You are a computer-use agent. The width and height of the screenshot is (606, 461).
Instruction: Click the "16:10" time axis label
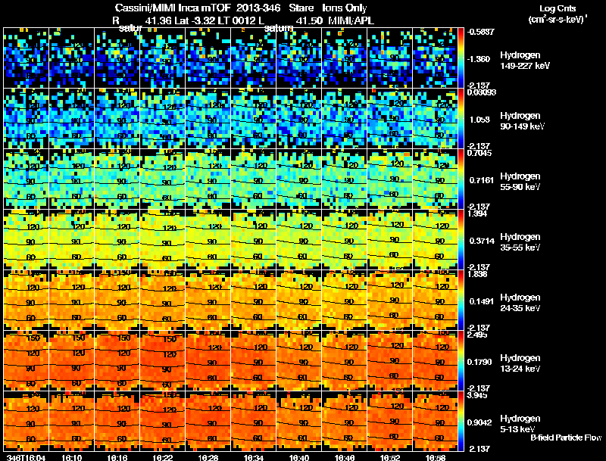71,457
